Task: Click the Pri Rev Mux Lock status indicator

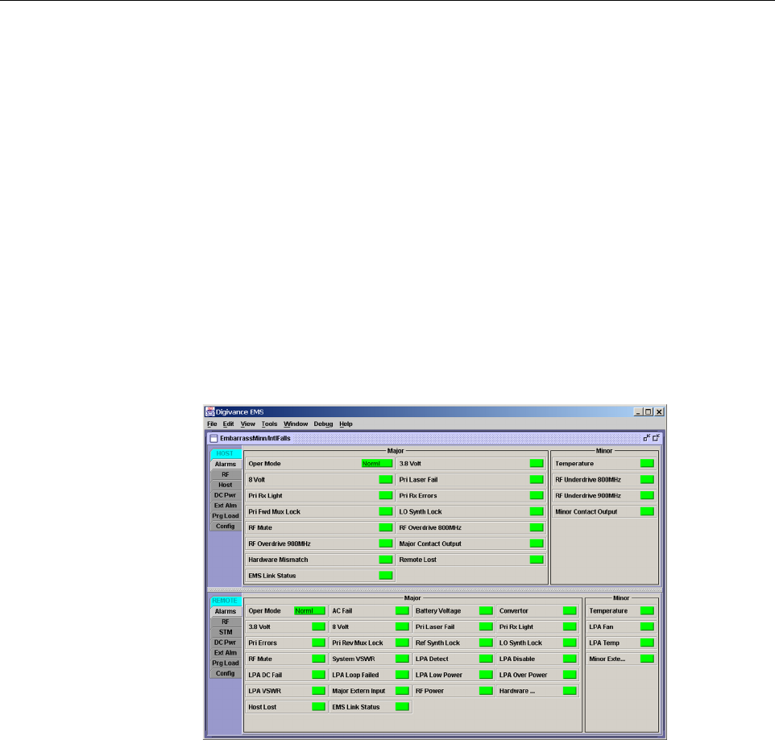Action: 402,643
